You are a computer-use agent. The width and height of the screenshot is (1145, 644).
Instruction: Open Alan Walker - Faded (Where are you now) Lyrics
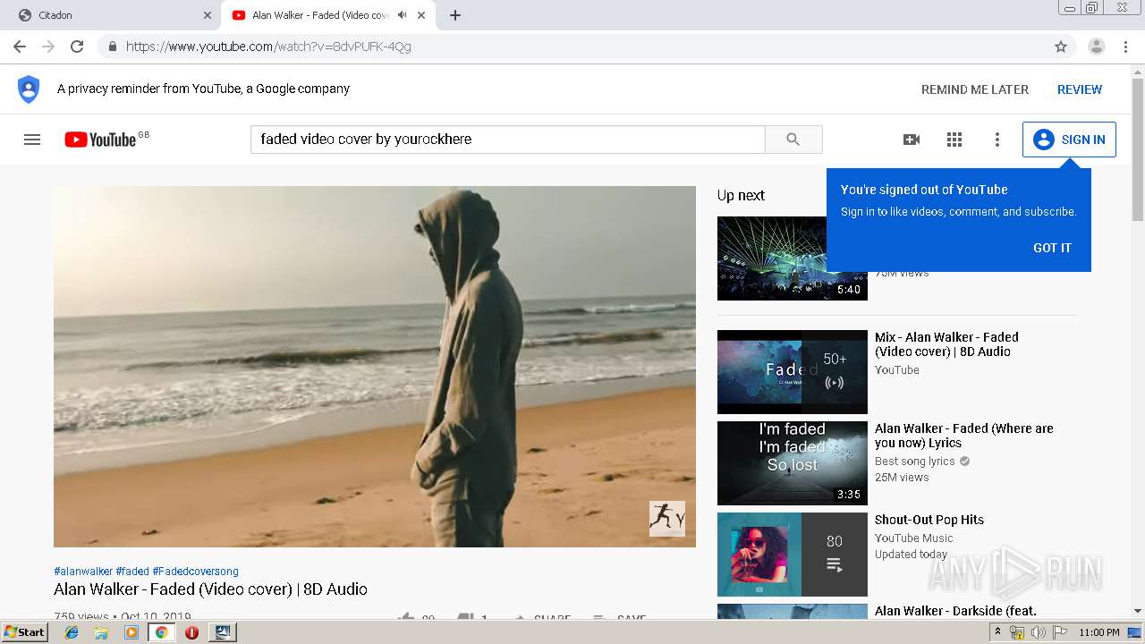(x=964, y=436)
